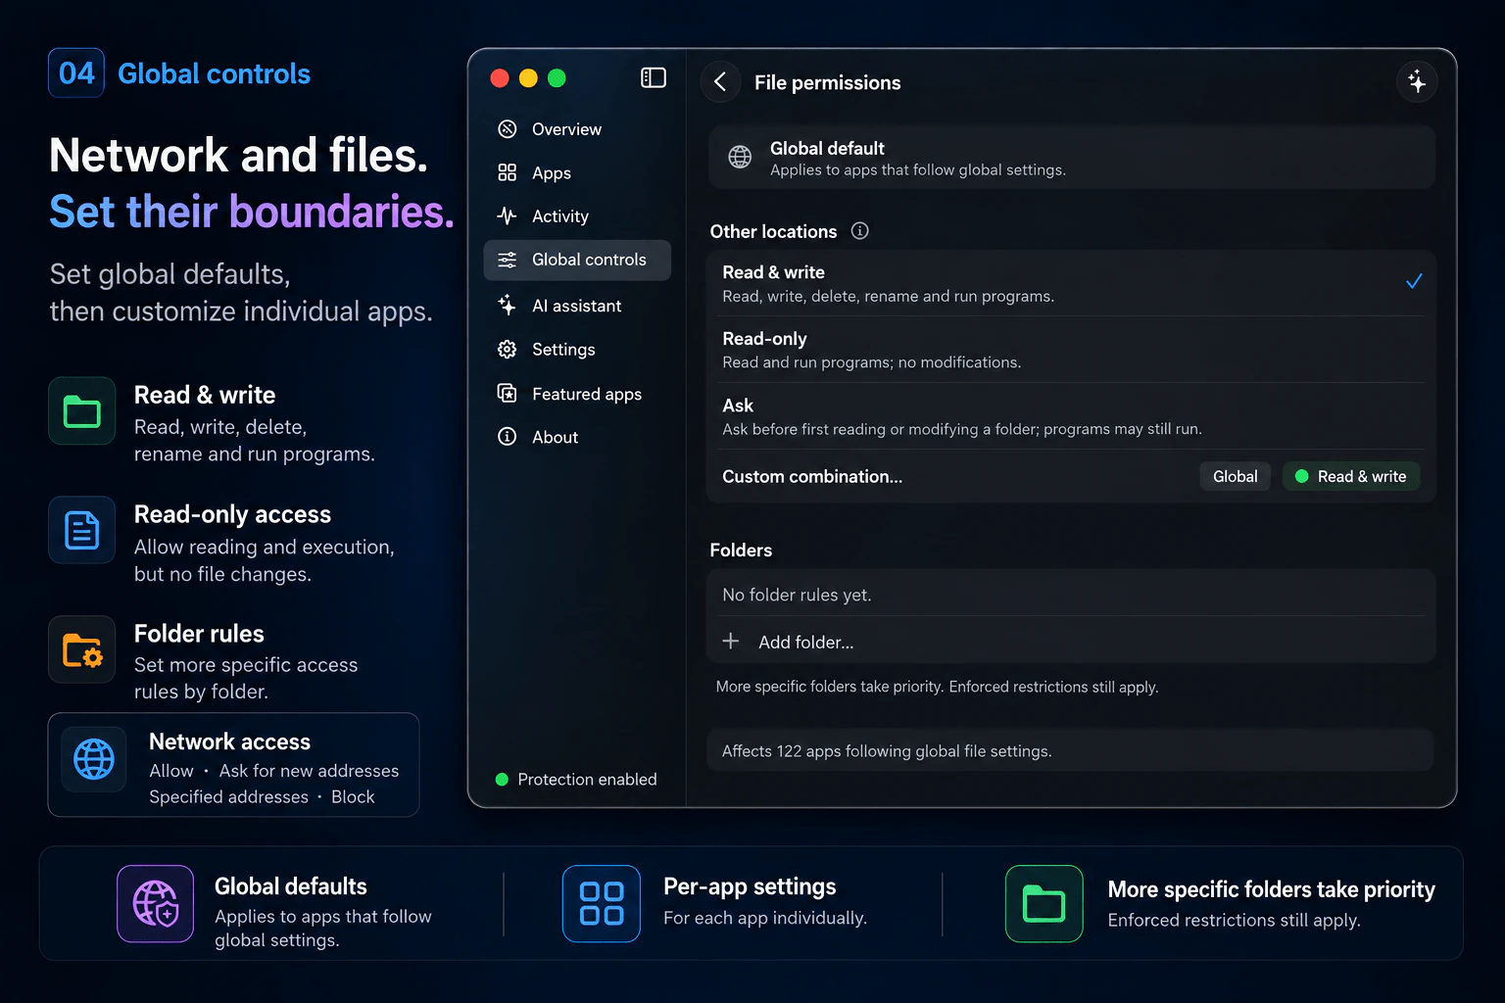The height and width of the screenshot is (1003, 1505).
Task: Click No folder rules yet text
Action: [797, 595]
